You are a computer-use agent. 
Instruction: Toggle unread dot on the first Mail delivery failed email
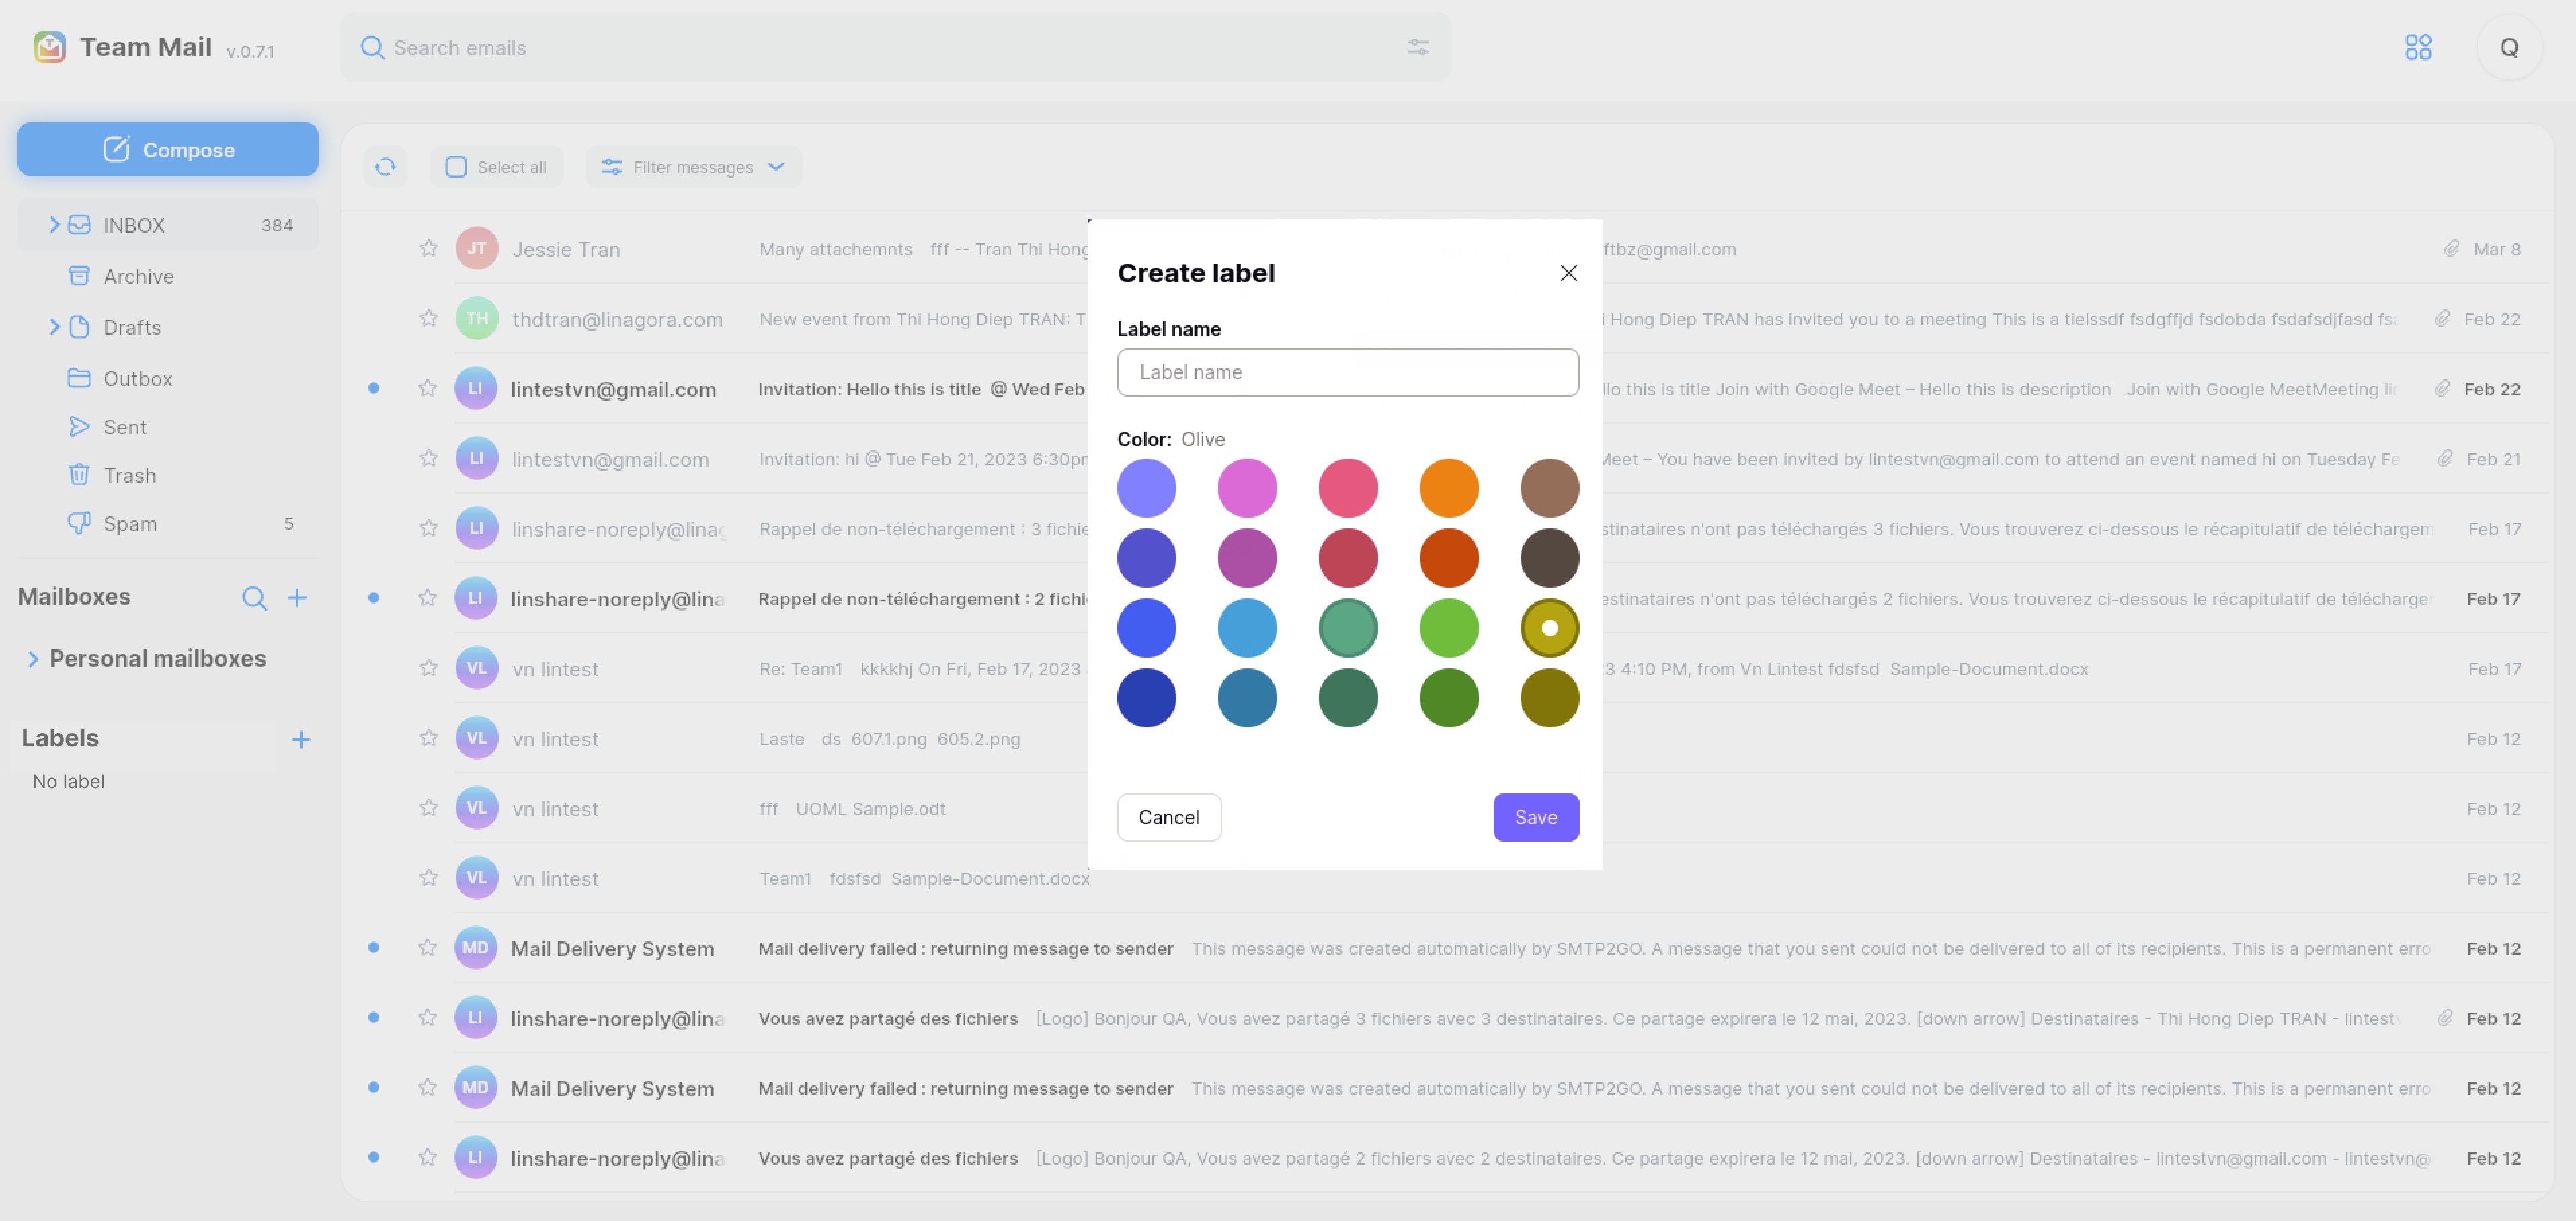click(x=374, y=948)
